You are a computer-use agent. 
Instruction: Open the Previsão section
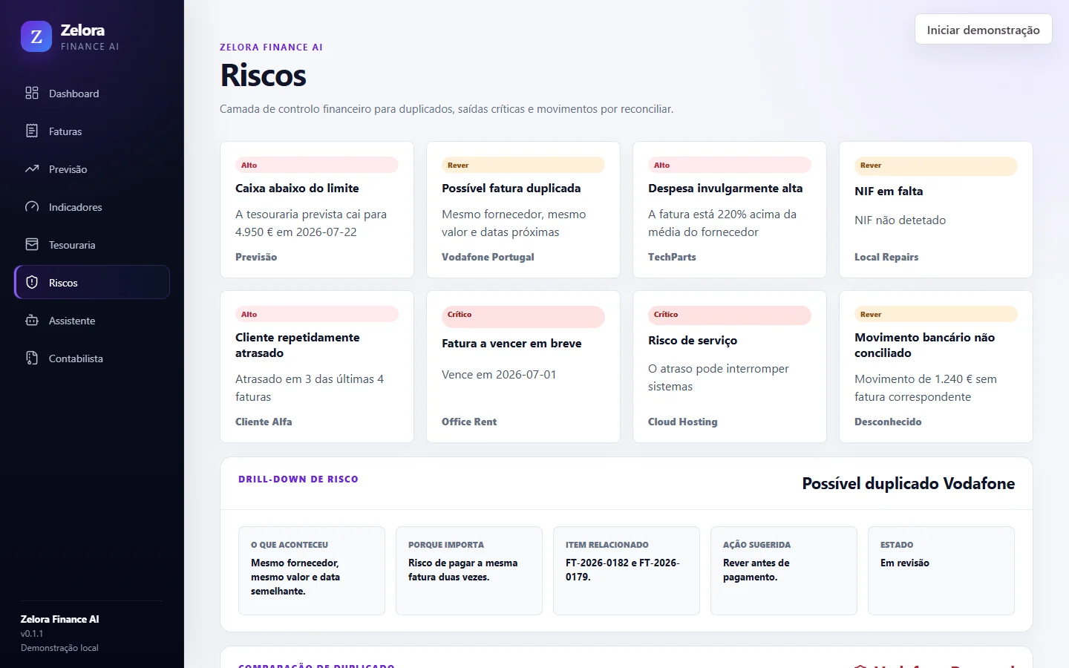tap(92, 169)
